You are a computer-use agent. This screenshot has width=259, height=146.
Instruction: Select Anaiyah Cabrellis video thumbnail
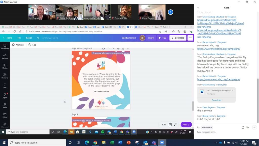click(x=97, y=12)
